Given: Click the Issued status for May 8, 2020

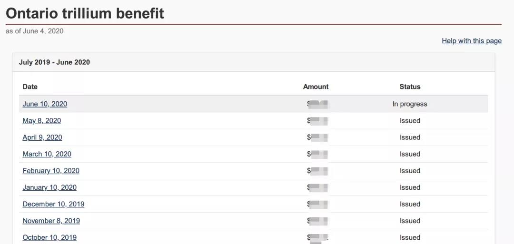Looking at the screenshot, I should click(410, 121).
